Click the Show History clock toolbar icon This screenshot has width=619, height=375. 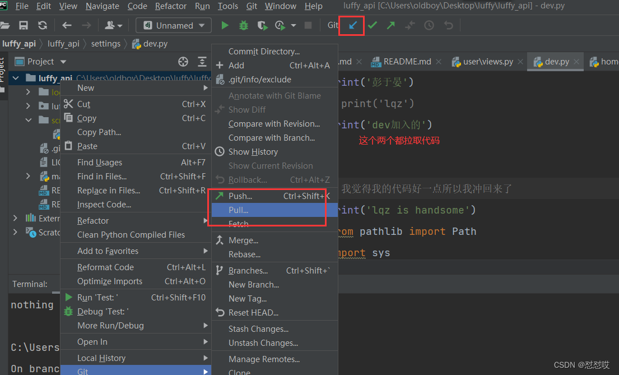click(x=429, y=25)
